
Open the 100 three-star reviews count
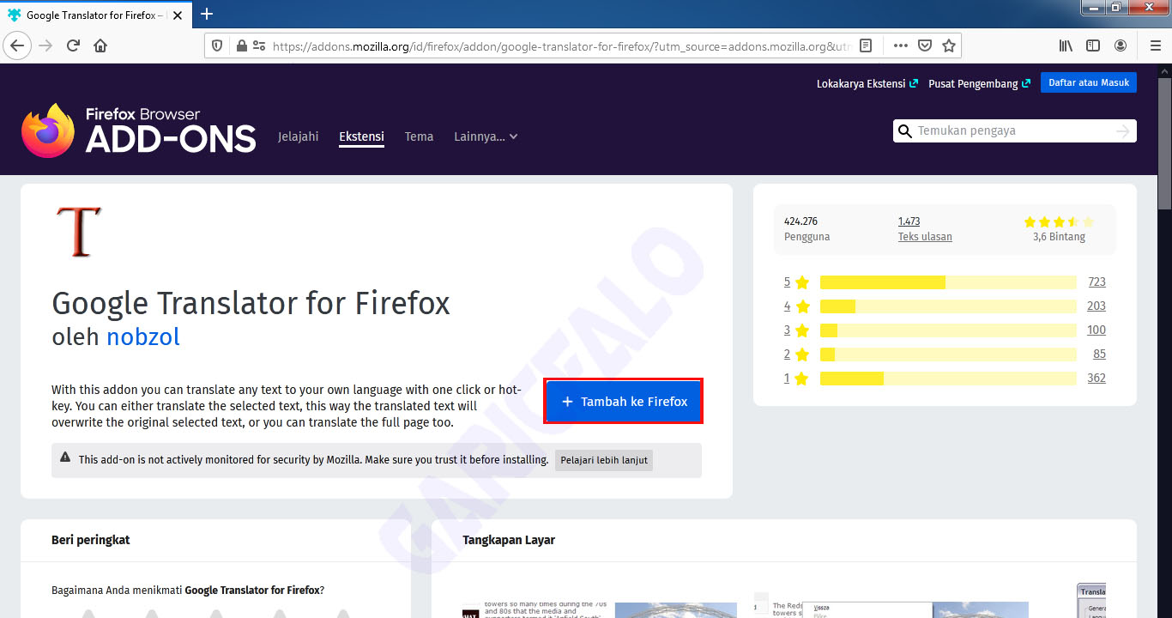(1096, 330)
